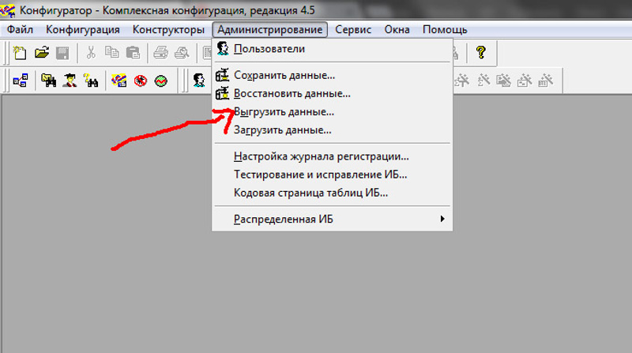
Task: Open the Помощь menu
Action: click(445, 29)
